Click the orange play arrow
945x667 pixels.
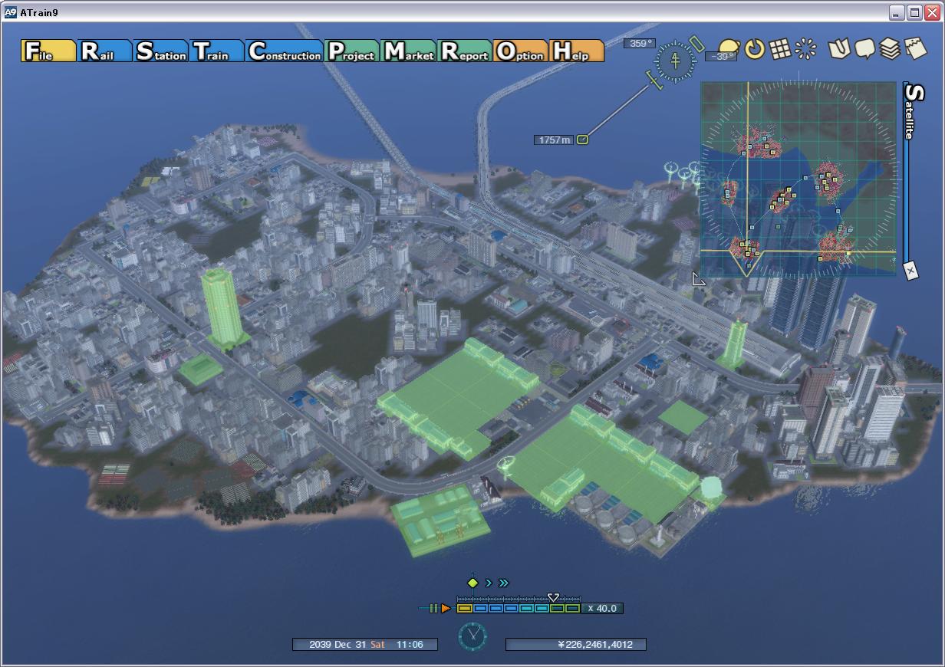(446, 608)
